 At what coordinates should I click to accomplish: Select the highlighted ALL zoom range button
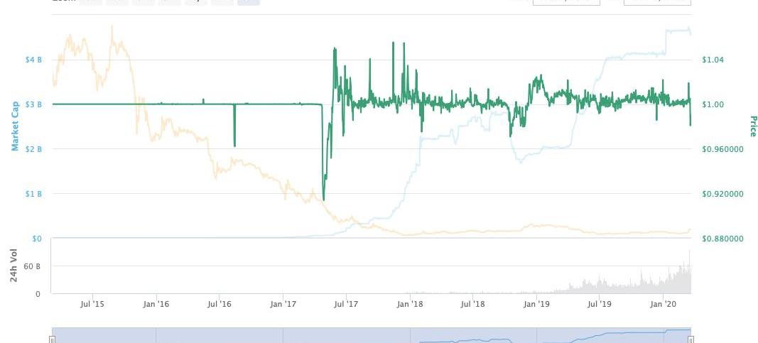point(249,1)
